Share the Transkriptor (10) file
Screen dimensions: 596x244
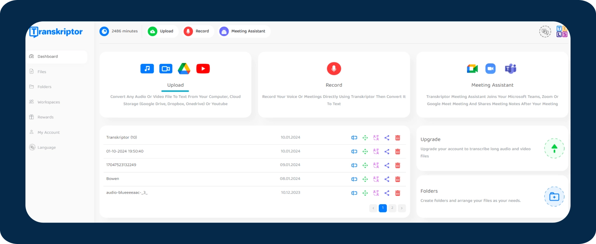pos(387,138)
